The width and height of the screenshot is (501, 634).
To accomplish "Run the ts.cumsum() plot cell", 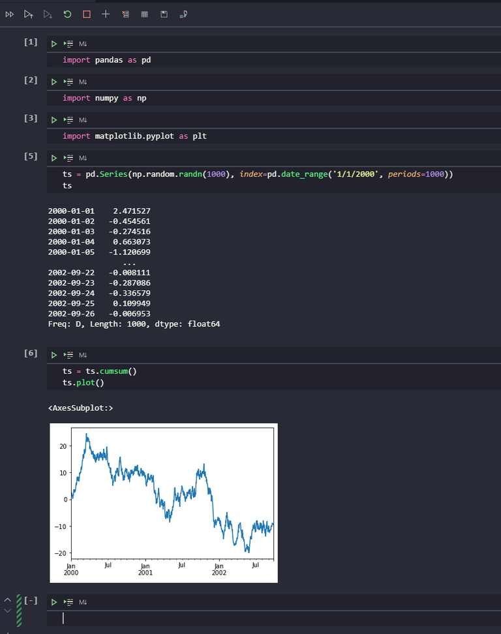I will click(53, 355).
